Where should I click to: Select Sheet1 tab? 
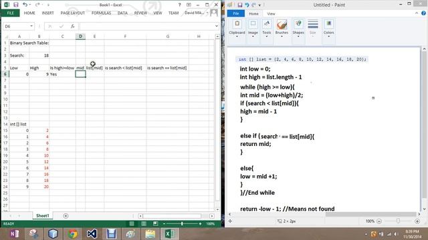pyautogui.click(x=43, y=216)
